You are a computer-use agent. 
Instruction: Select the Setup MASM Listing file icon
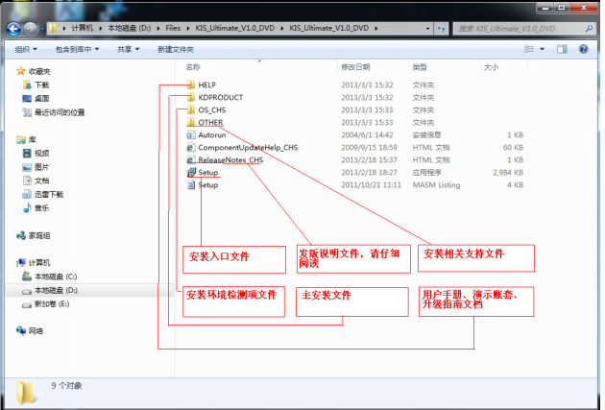190,184
